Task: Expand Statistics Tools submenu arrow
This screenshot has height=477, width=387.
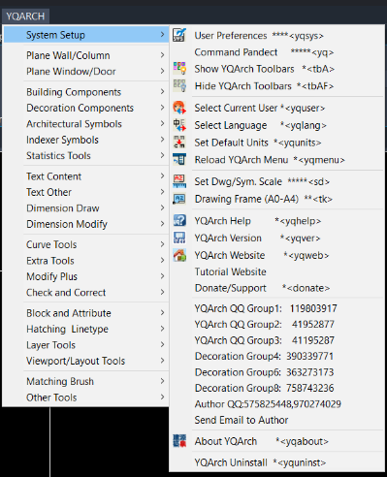Action: click(162, 155)
